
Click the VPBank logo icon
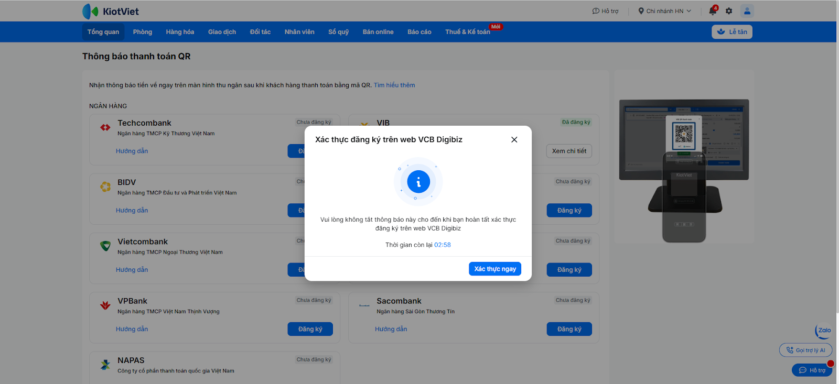click(105, 305)
